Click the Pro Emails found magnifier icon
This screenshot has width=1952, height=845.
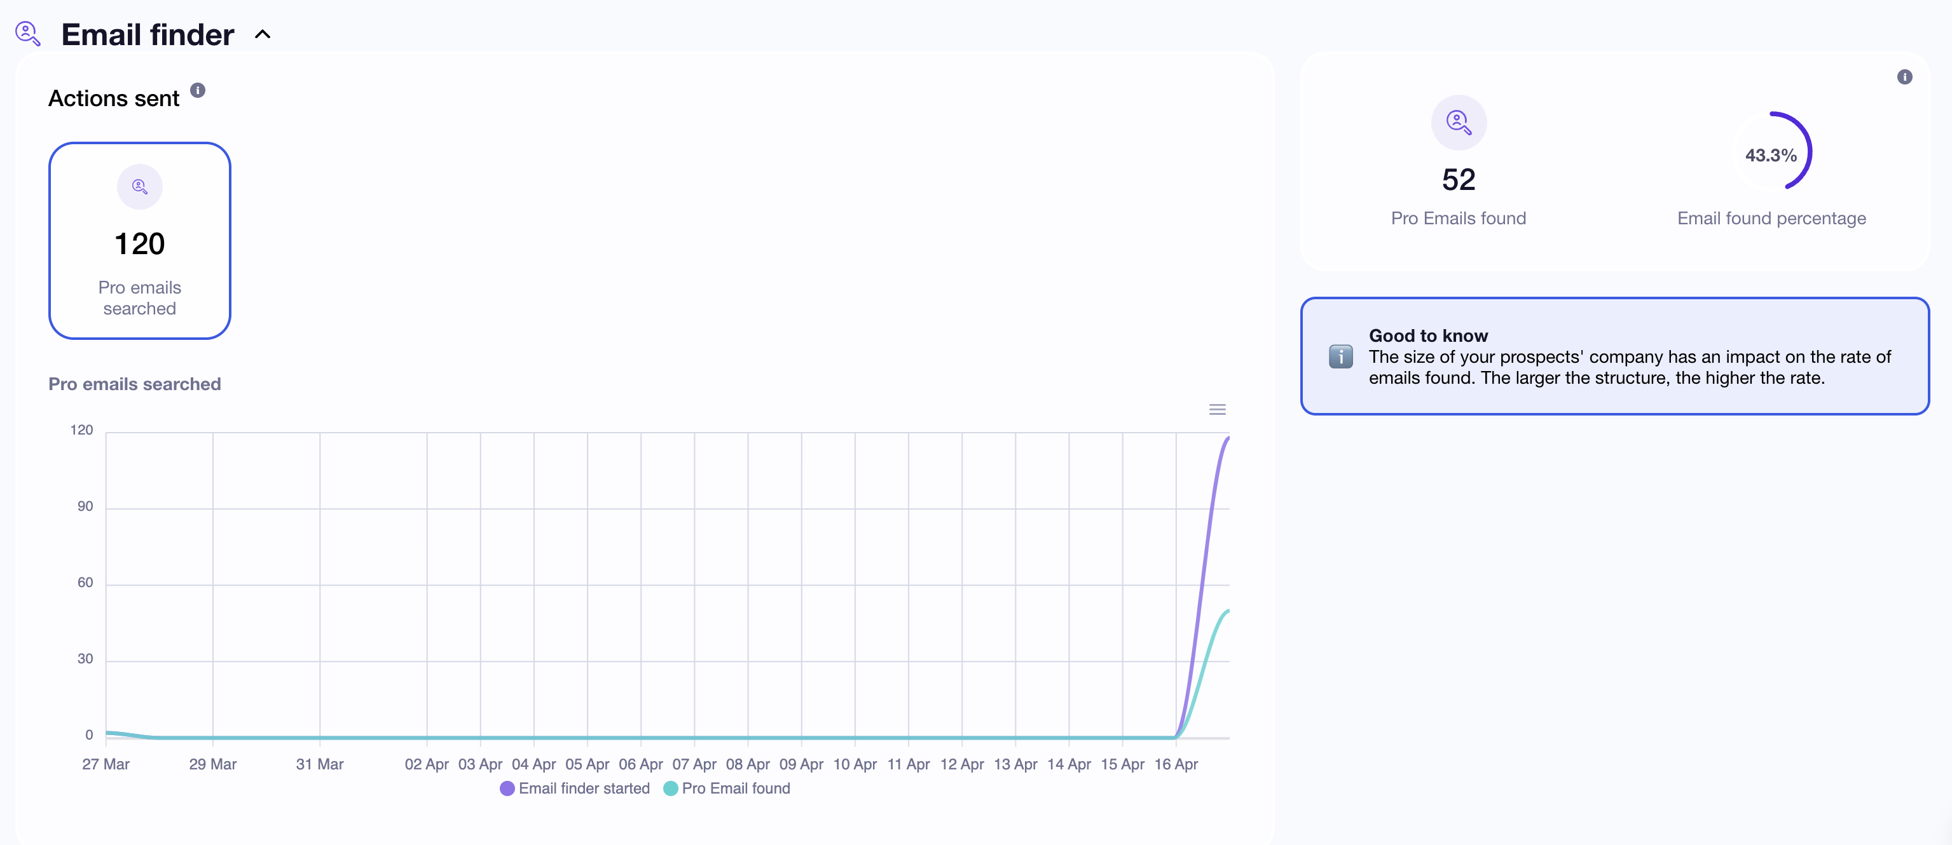[1459, 122]
